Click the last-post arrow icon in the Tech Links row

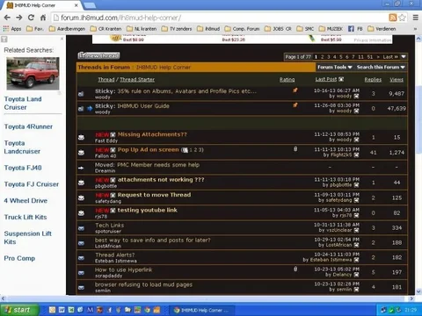coord(356,230)
